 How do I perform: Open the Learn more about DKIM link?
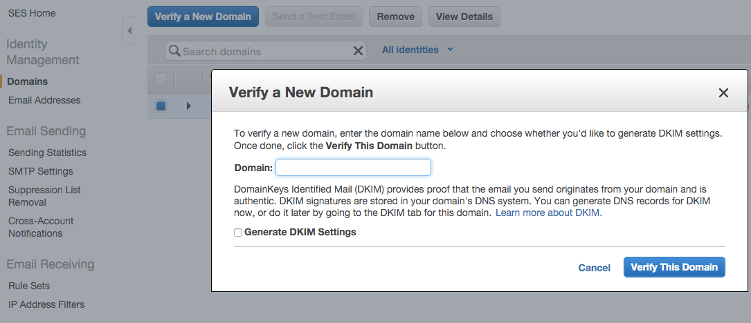(x=548, y=213)
